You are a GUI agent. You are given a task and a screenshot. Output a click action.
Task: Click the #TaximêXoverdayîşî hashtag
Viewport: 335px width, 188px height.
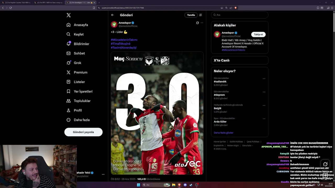tap(124, 48)
